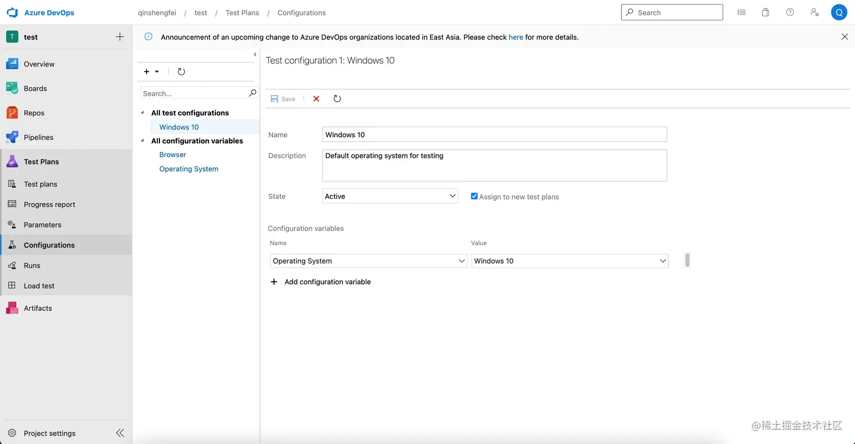Dismiss the announcement banner

(845, 37)
